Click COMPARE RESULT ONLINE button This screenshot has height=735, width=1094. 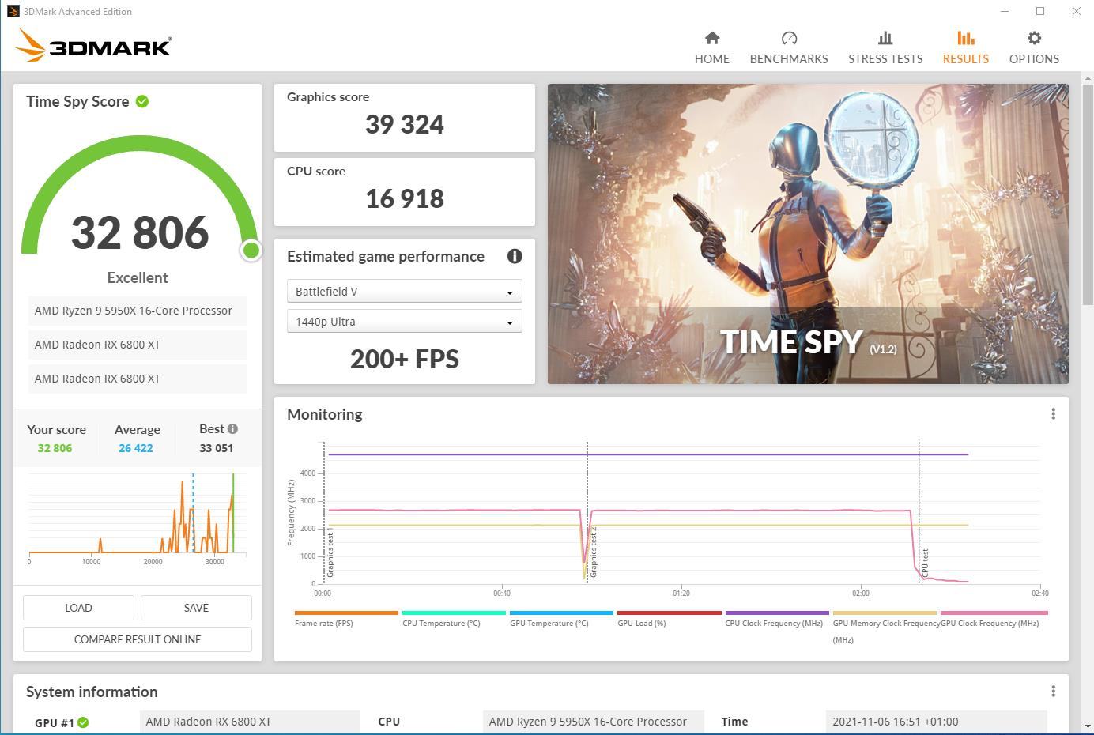pyautogui.click(x=138, y=639)
